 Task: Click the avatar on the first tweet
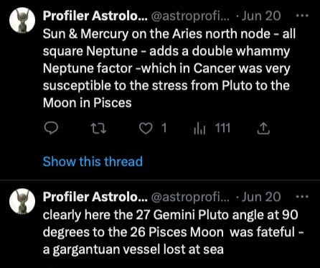(x=22, y=20)
